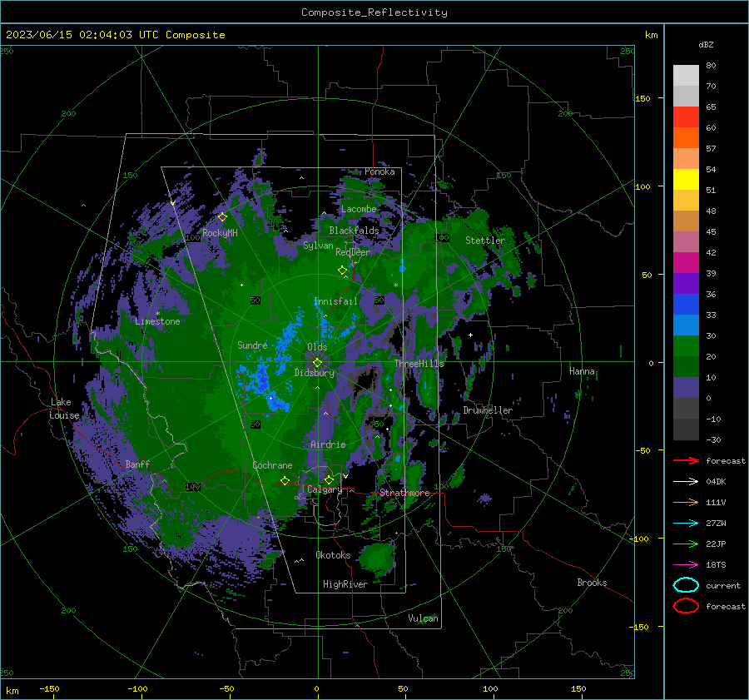Click the -150 tick on bottom km axis

pos(49,688)
